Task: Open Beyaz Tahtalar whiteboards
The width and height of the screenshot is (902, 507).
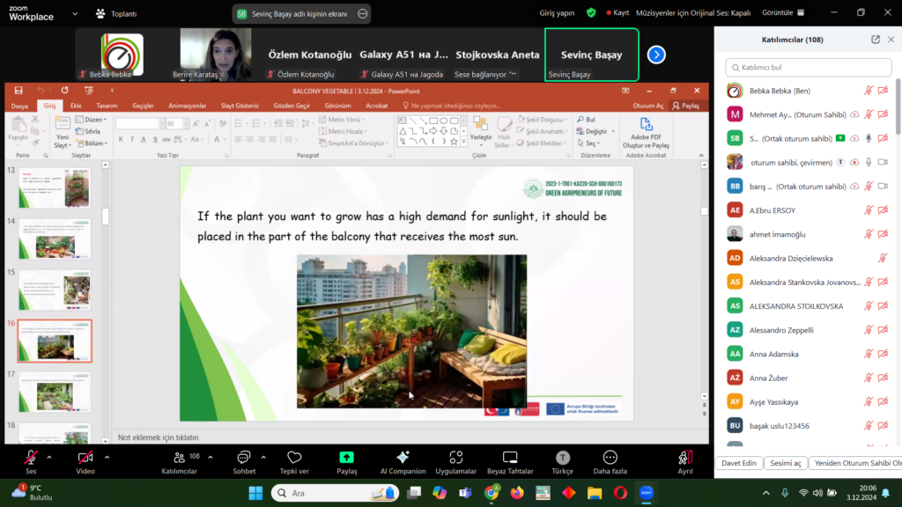Action: 509,458
